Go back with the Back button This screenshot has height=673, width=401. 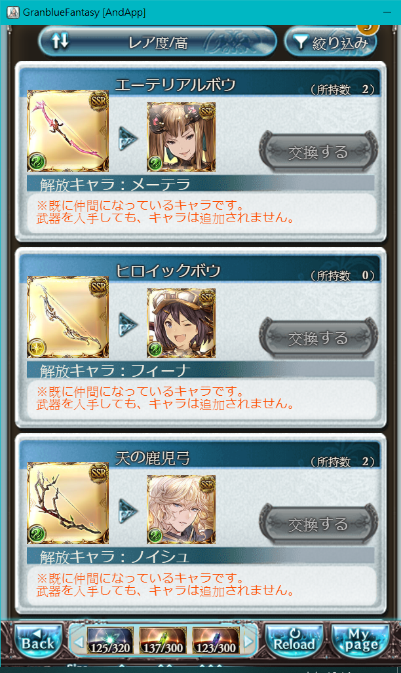[38, 642]
